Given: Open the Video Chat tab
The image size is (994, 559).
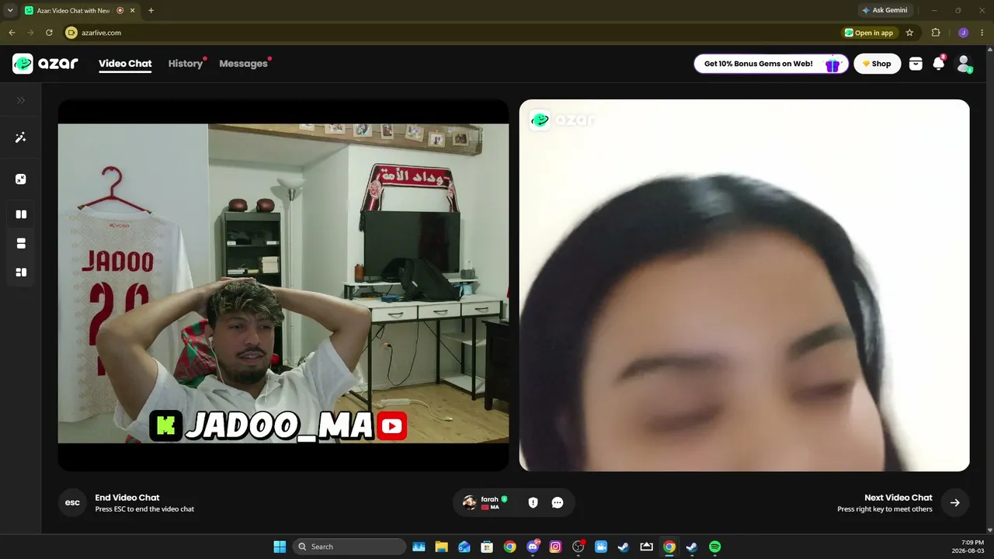Looking at the screenshot, I should [125, 64].
